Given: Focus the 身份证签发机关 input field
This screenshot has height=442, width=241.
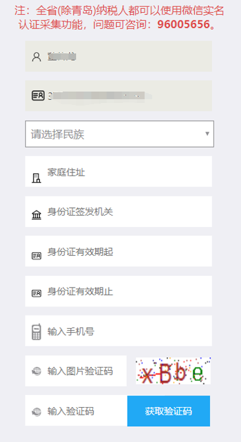Looking at the screenshot, I should (119, 211).
